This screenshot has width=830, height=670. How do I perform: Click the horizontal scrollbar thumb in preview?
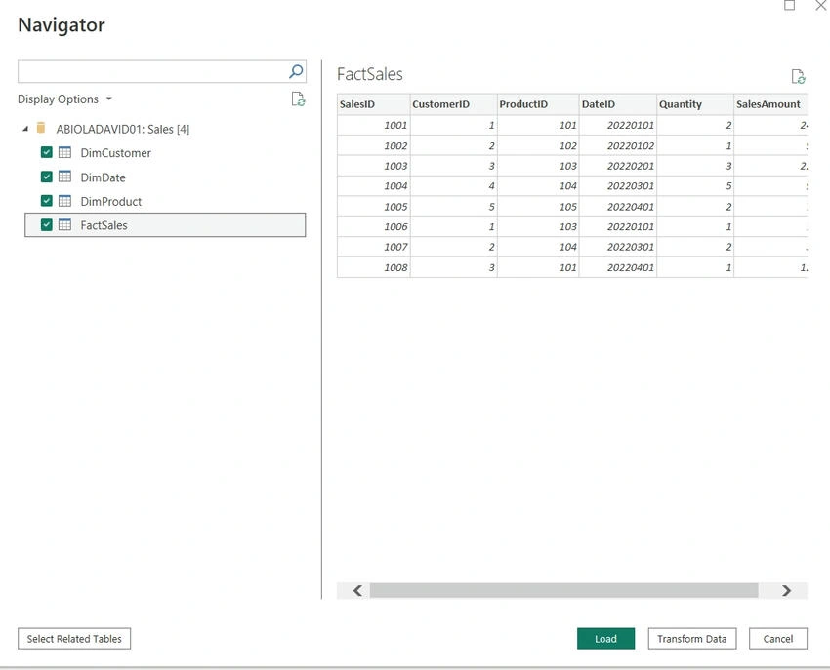click(x=563, y=591)
